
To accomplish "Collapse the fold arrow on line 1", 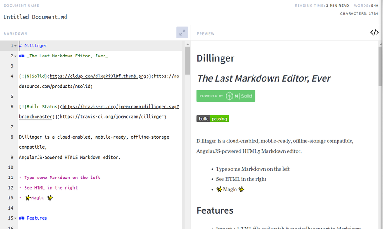I will (x=15, y=46).
